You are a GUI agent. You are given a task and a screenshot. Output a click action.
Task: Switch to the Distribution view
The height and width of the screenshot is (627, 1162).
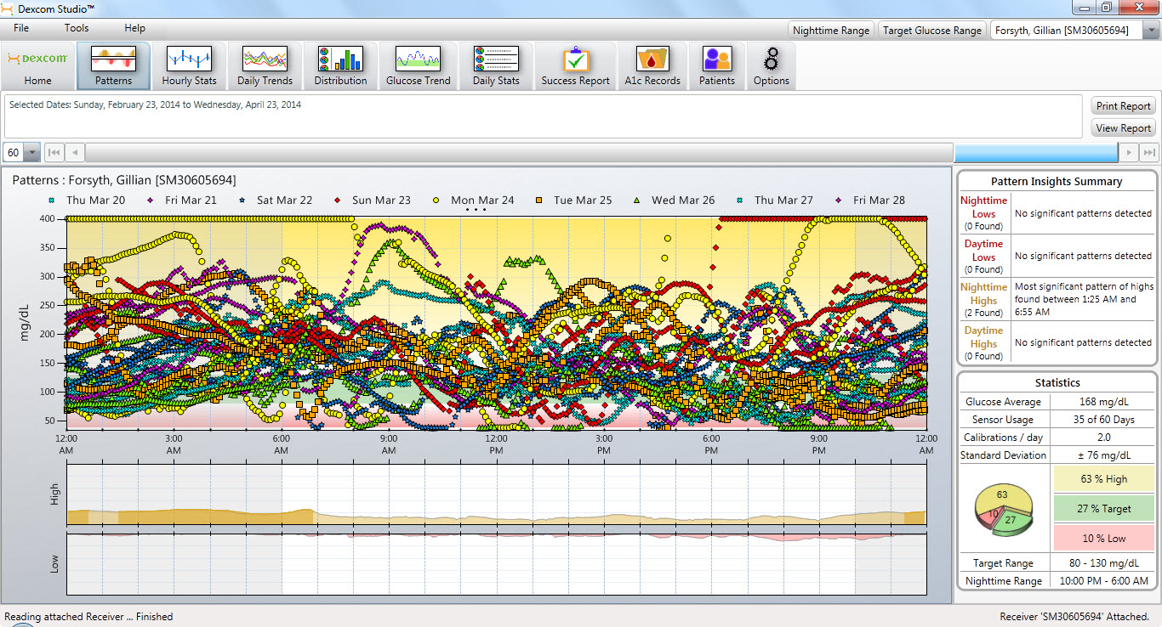(x=340, y=66)
